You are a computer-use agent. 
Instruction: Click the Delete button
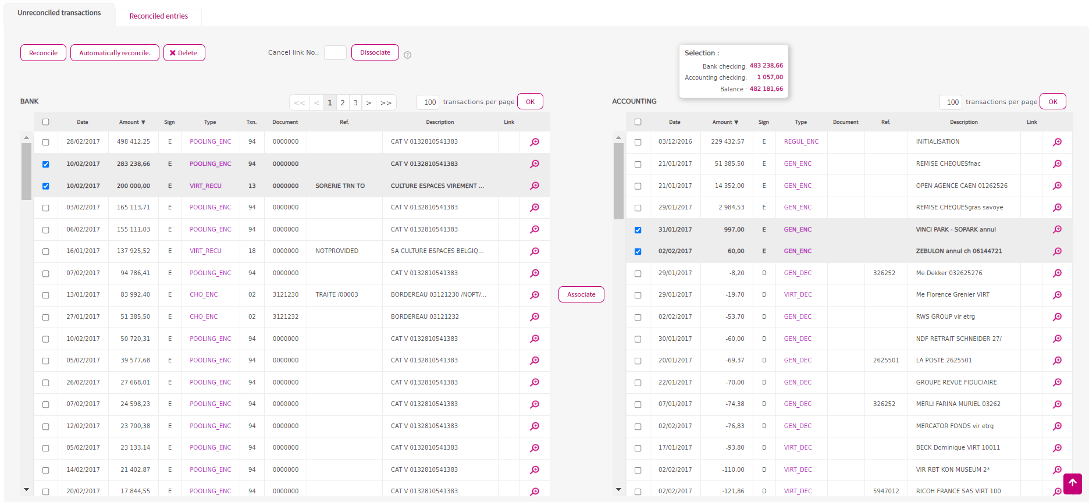[x=184, y=53]
